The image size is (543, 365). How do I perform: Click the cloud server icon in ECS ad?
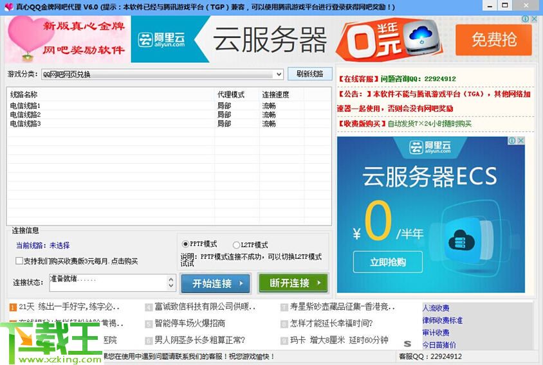pyautogui.click(x=461, y=240)
